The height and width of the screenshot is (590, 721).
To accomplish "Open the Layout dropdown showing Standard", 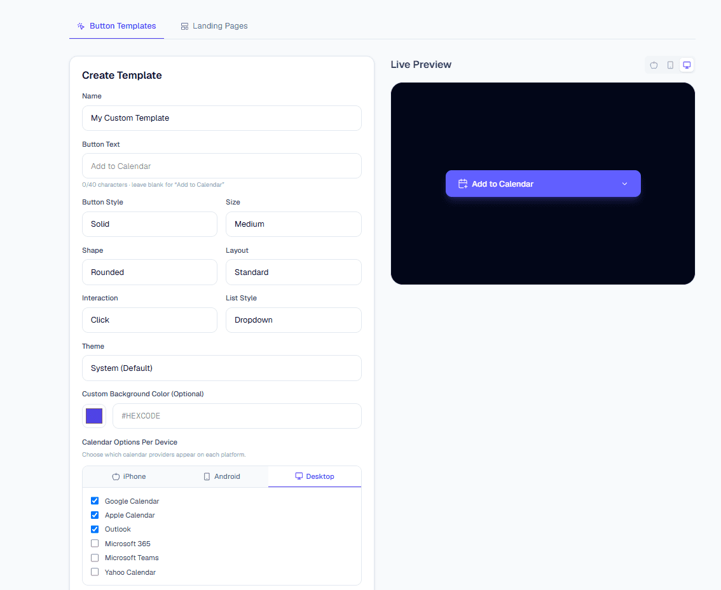I will (x=293, y=272).
